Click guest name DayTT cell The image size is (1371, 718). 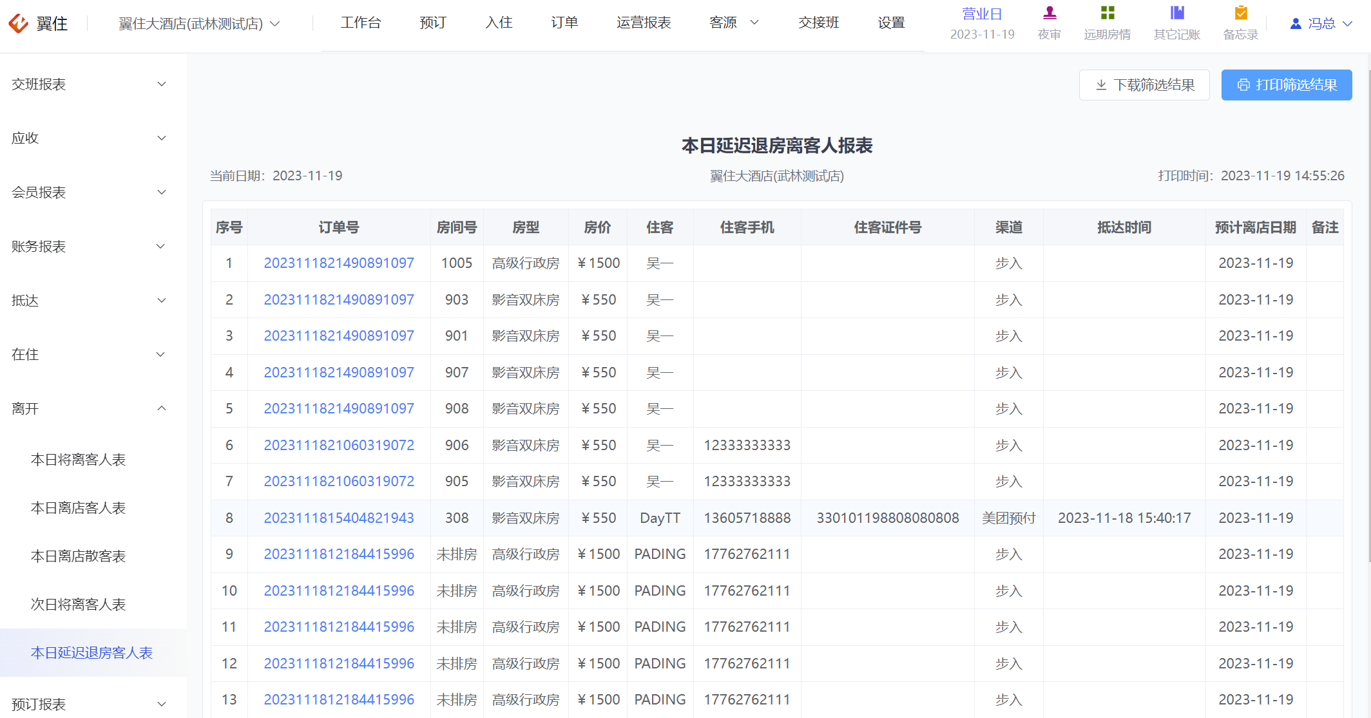(660, 518)
